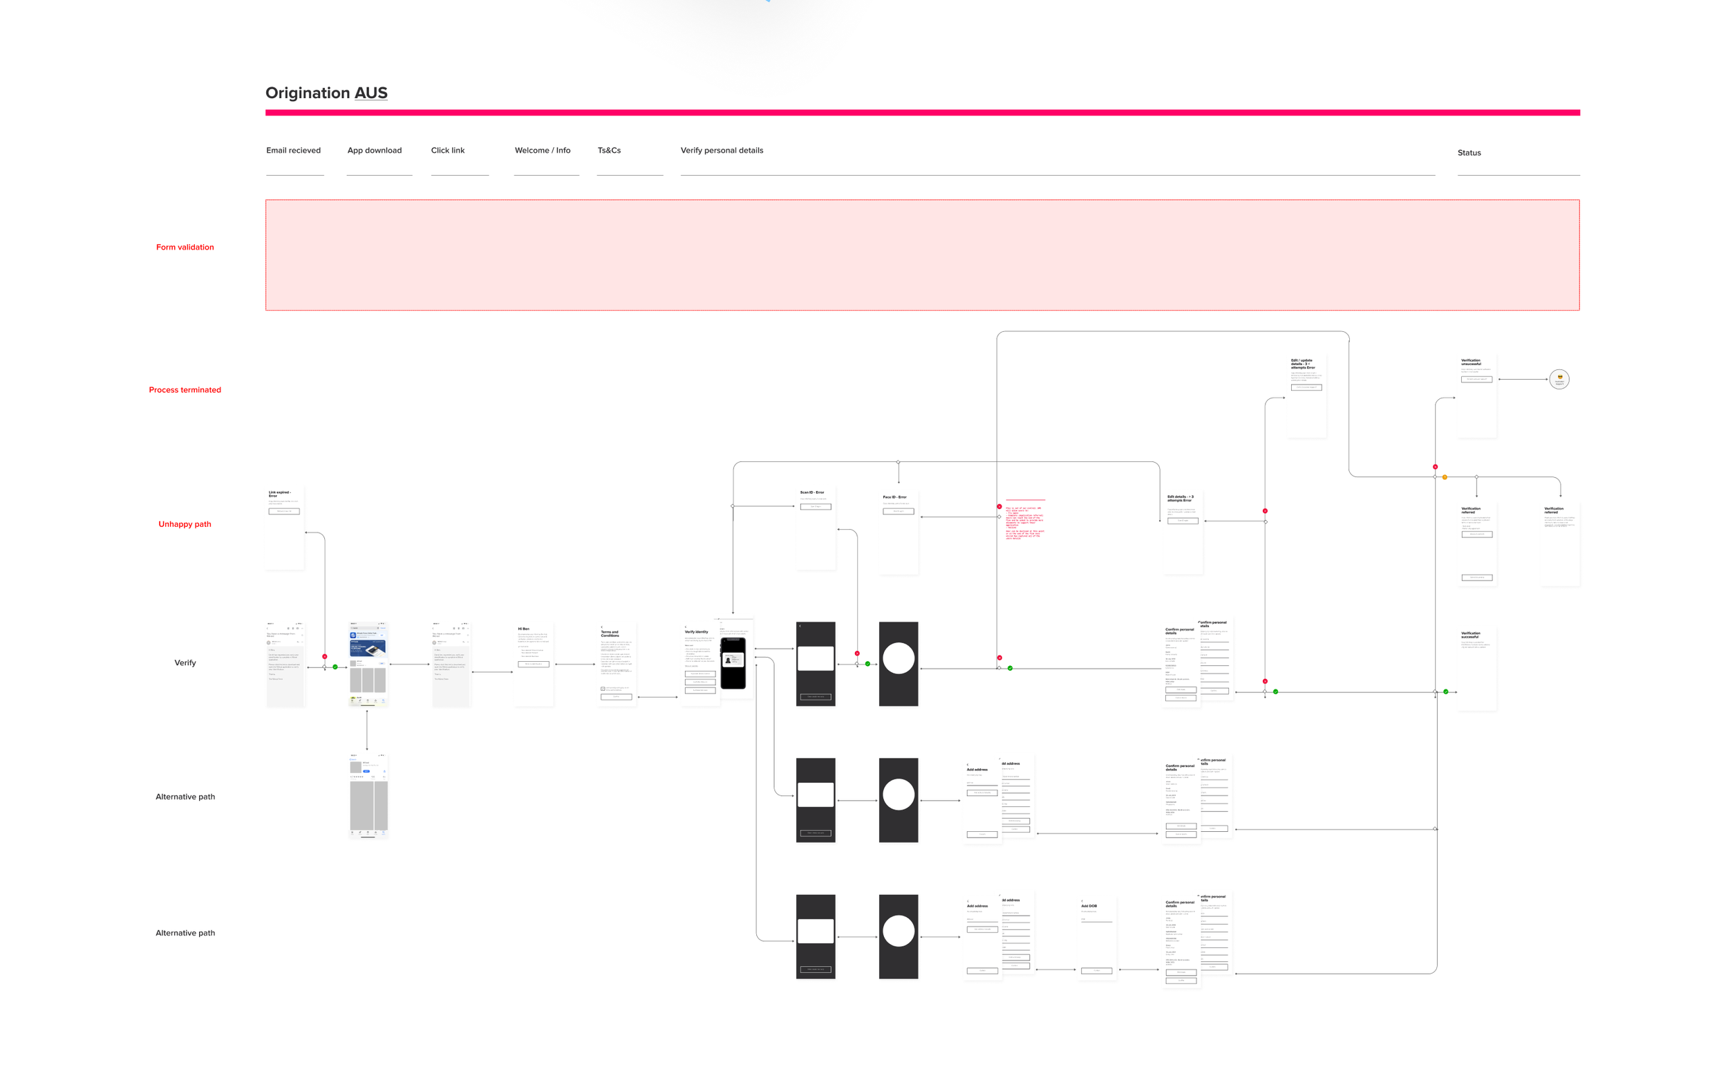Click the Origination AUS title text
Image resolution: width=1728 pixels, height=1085 pixels.
point(326,93)
